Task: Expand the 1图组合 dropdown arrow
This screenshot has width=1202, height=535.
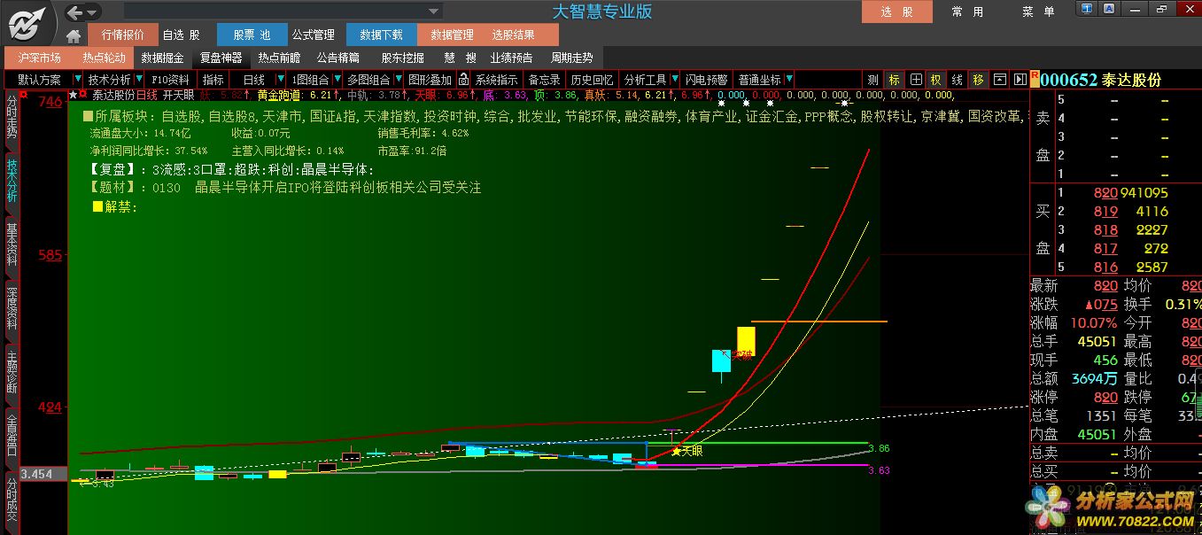Action: (x=337, y=79)
